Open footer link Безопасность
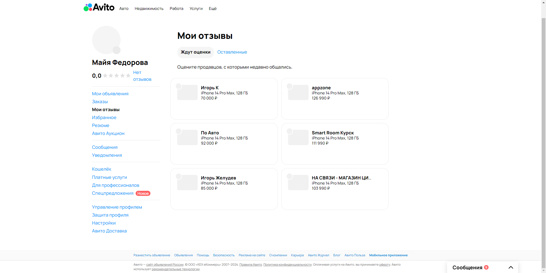 [224, 255]
